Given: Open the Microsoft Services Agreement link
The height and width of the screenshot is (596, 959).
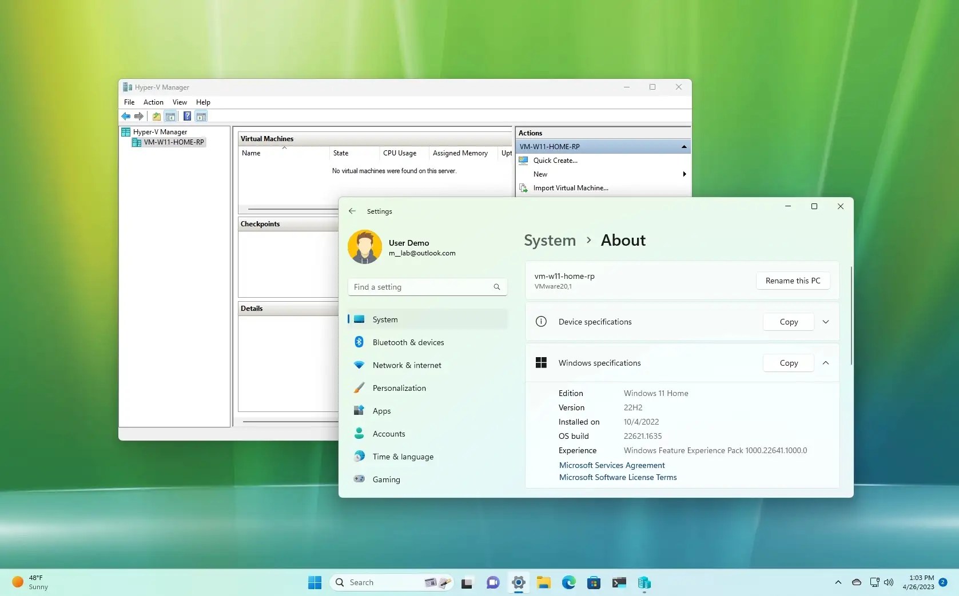Looking at the screenshot, I should pyautogui.click(x=611, y=465).
